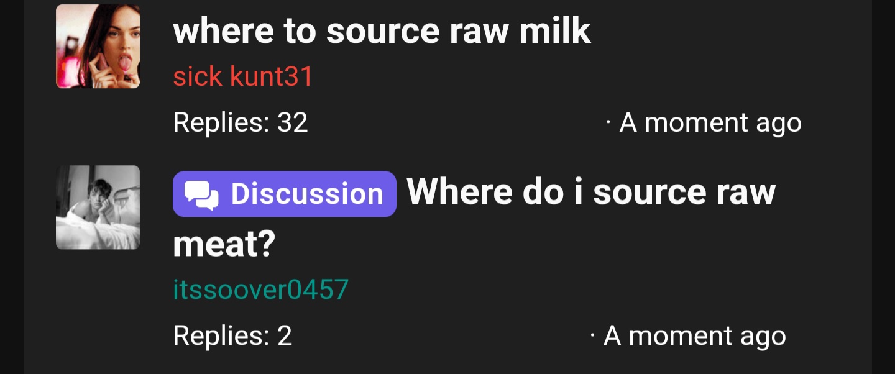Click the dot separator before the first timestamp
895x374 pixels.
point(609,122)
